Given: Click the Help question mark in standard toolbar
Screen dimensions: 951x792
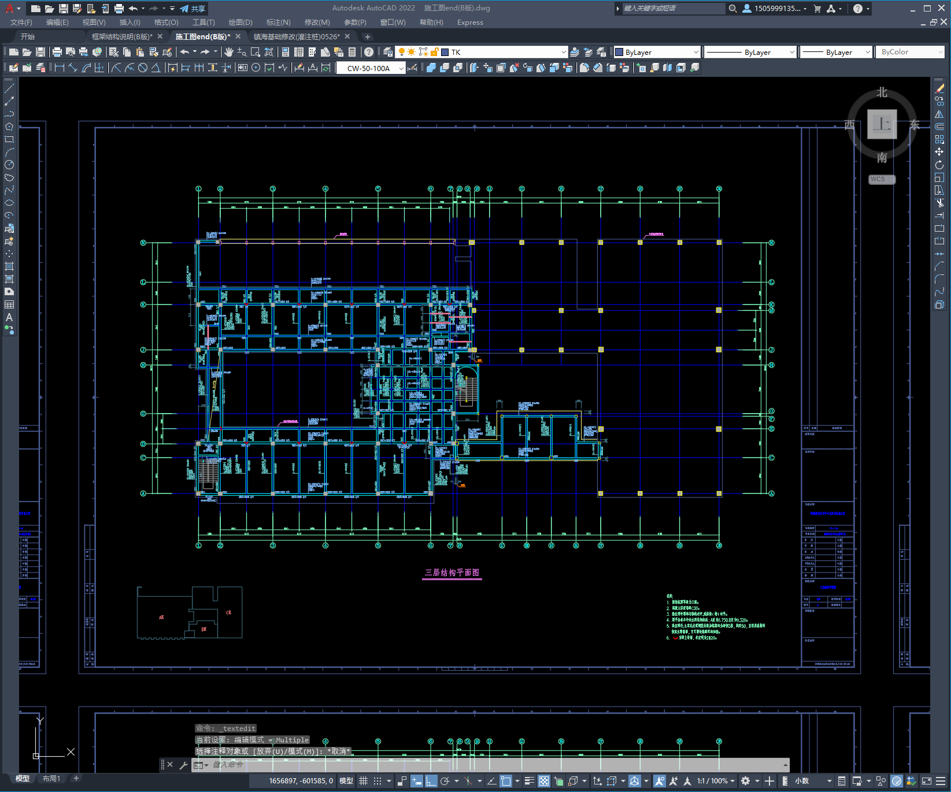Looking at the screenshot, I should point(369,52).
